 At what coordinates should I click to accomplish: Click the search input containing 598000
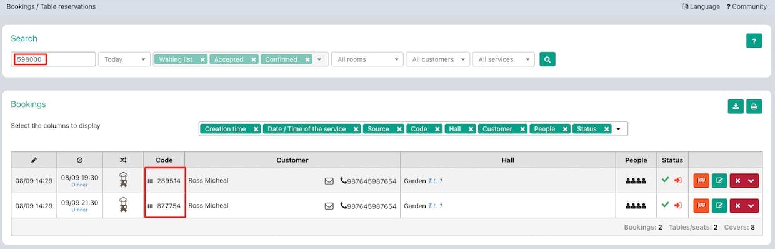(53, 59)
